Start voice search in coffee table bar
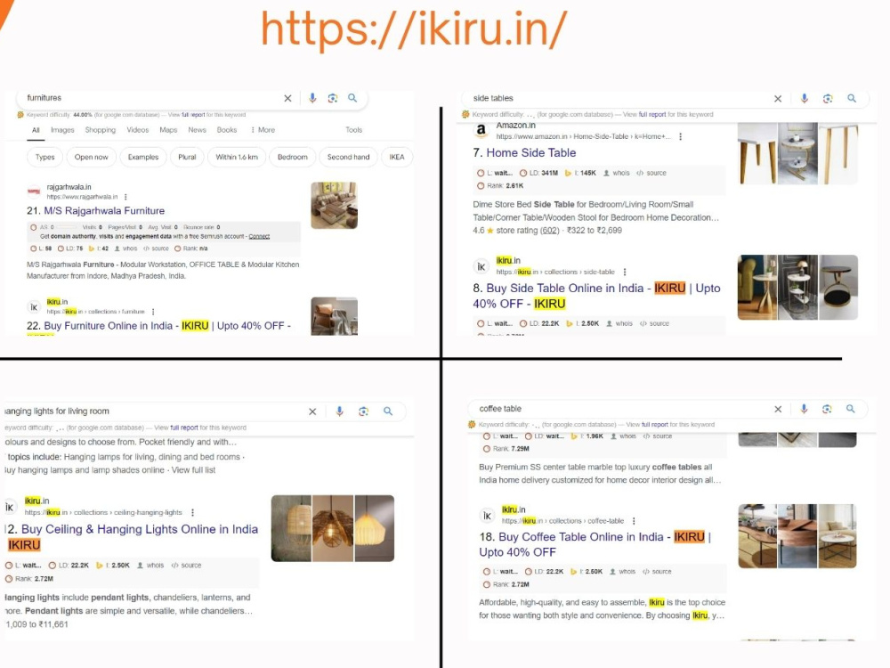The image size is (890, 668). [x=804, y=409]
